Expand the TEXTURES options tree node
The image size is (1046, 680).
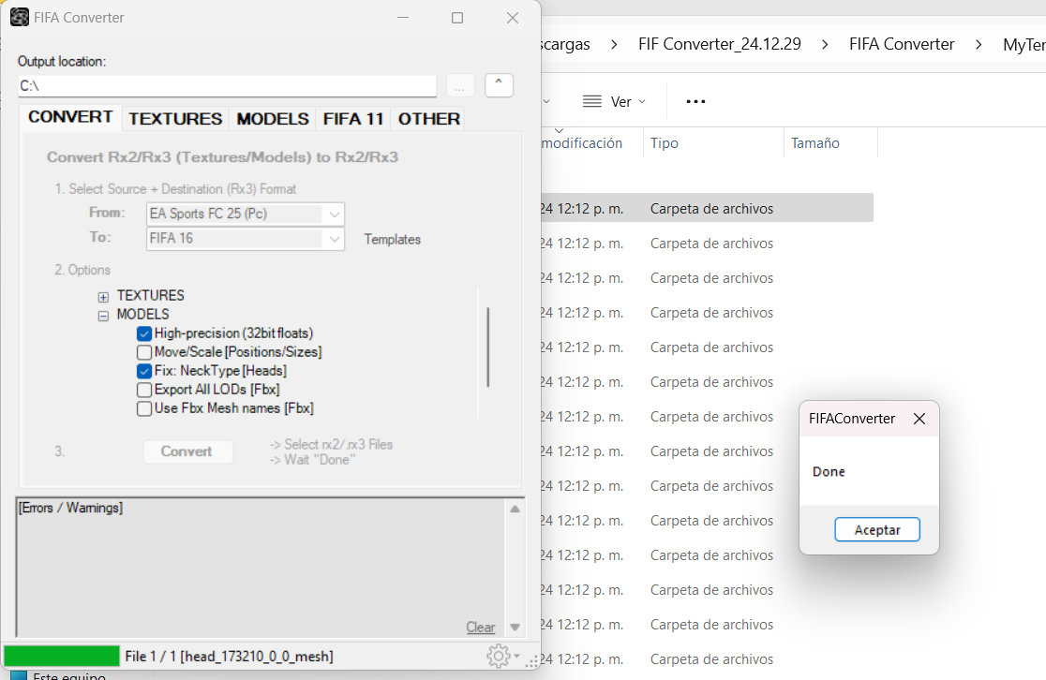[x=103, y=297]
